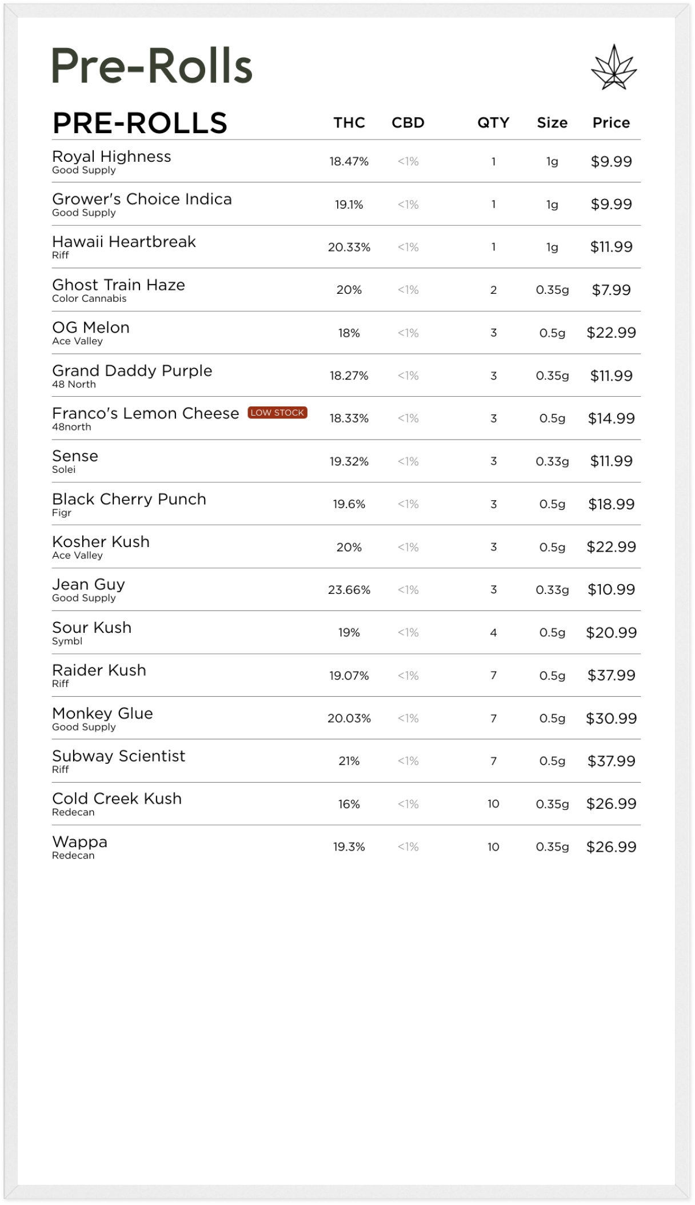Click the THC column header
Screen dimensions: 695x1205
coord(349,123)
